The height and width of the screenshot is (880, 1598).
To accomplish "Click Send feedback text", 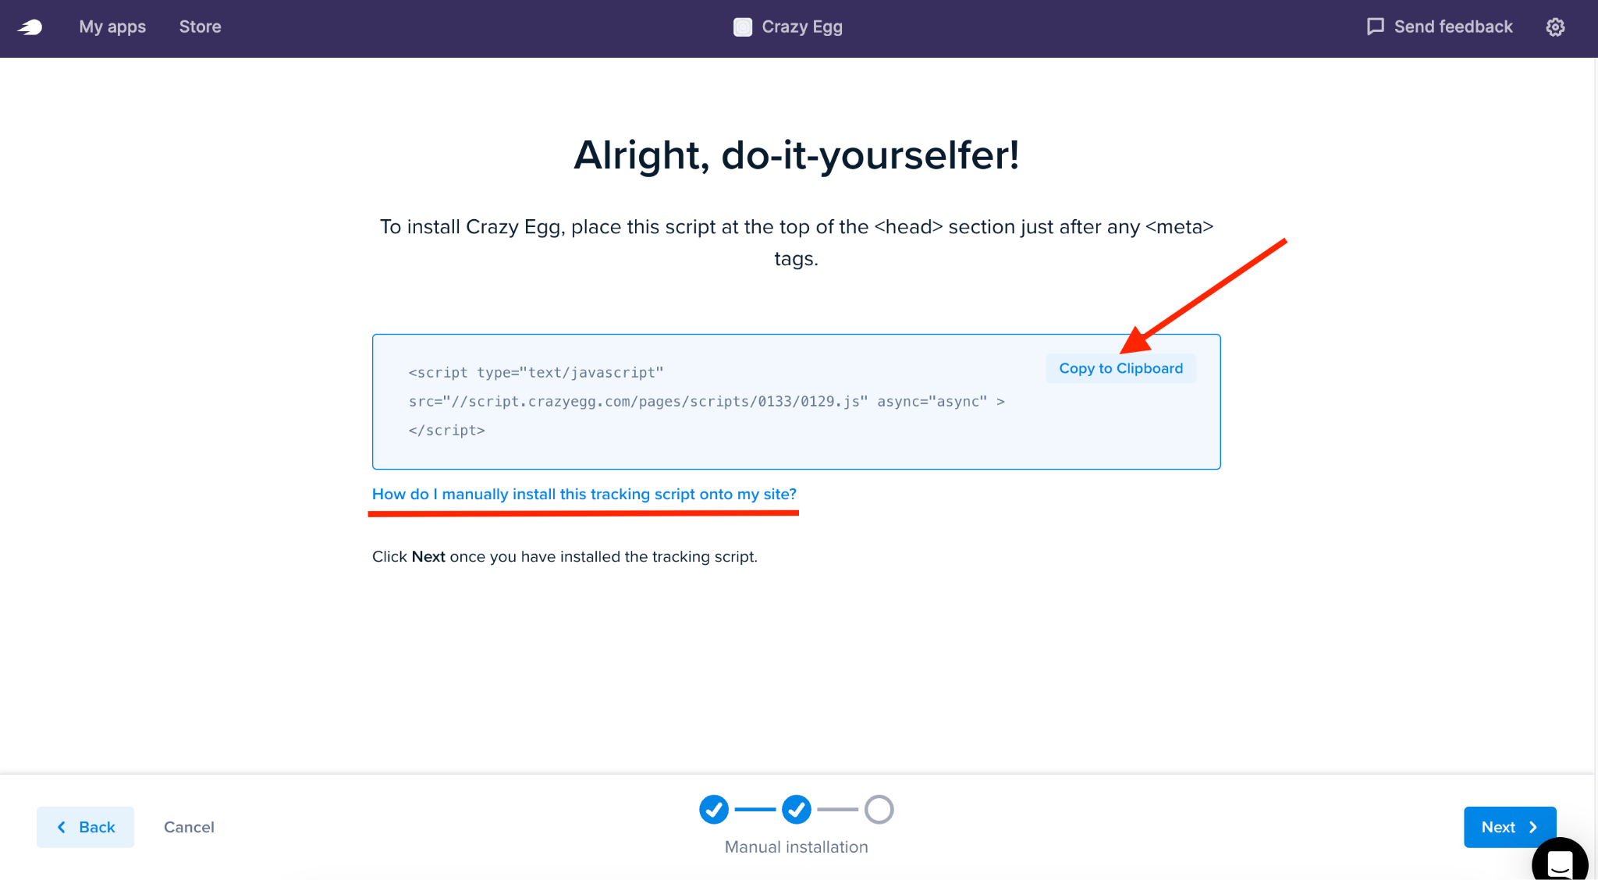I will pyautogui.click(x=1453, y=27).
